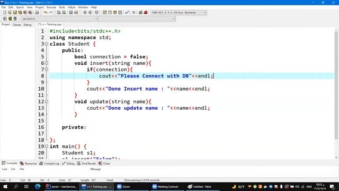
Task: Select the Resources bottom panel tab
Action: click(28, 163)
